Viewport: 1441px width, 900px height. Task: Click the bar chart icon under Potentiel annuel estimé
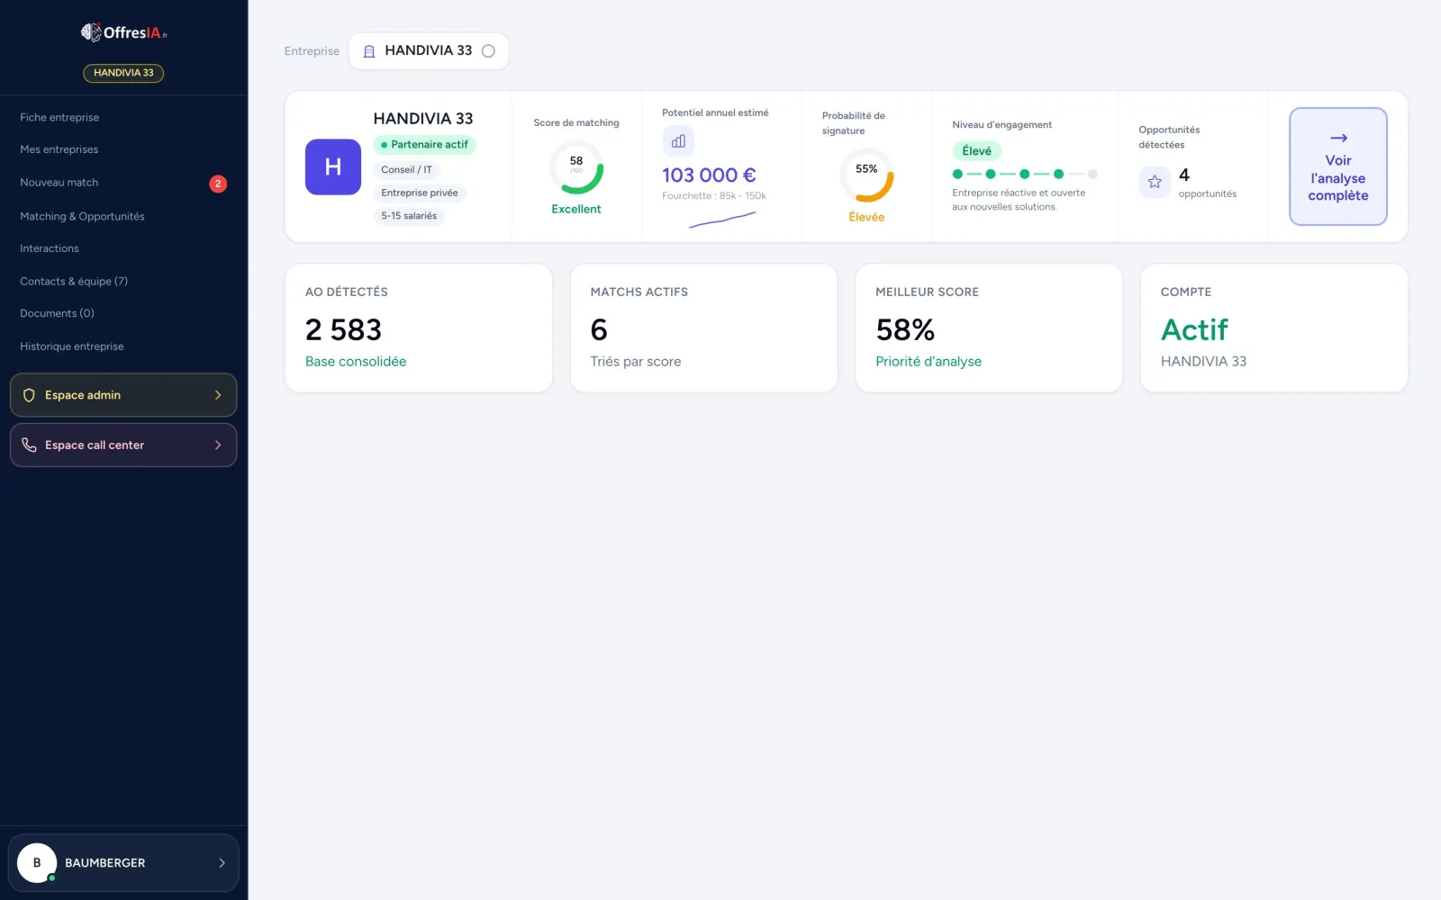point(678,141)
